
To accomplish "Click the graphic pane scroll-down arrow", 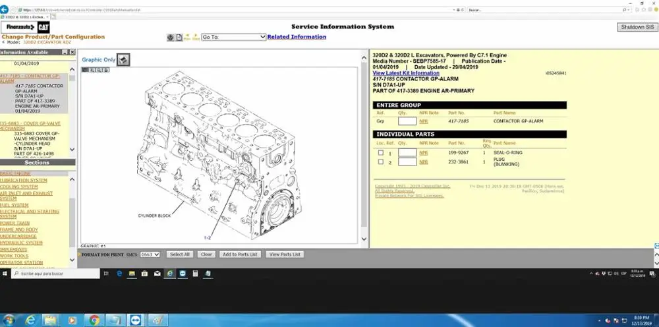I will pyautogui.click(x=364, y=239).
